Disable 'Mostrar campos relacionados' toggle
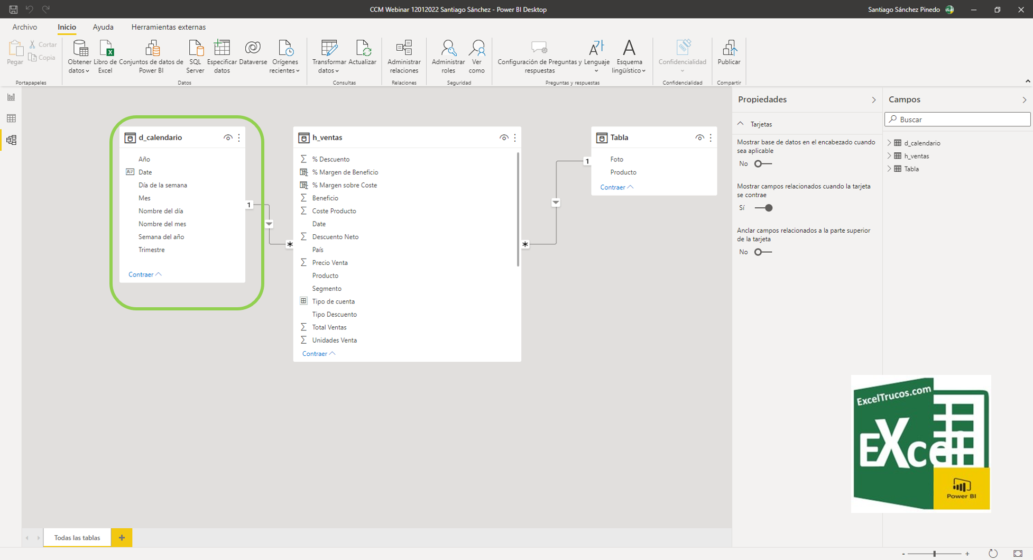The width and height of the screenshot is (1033, 560). click(x=763, y=208)
